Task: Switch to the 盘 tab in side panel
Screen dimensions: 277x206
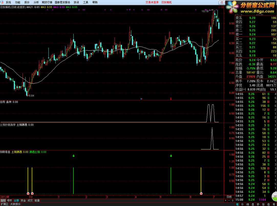Action: tap(253, 204)
